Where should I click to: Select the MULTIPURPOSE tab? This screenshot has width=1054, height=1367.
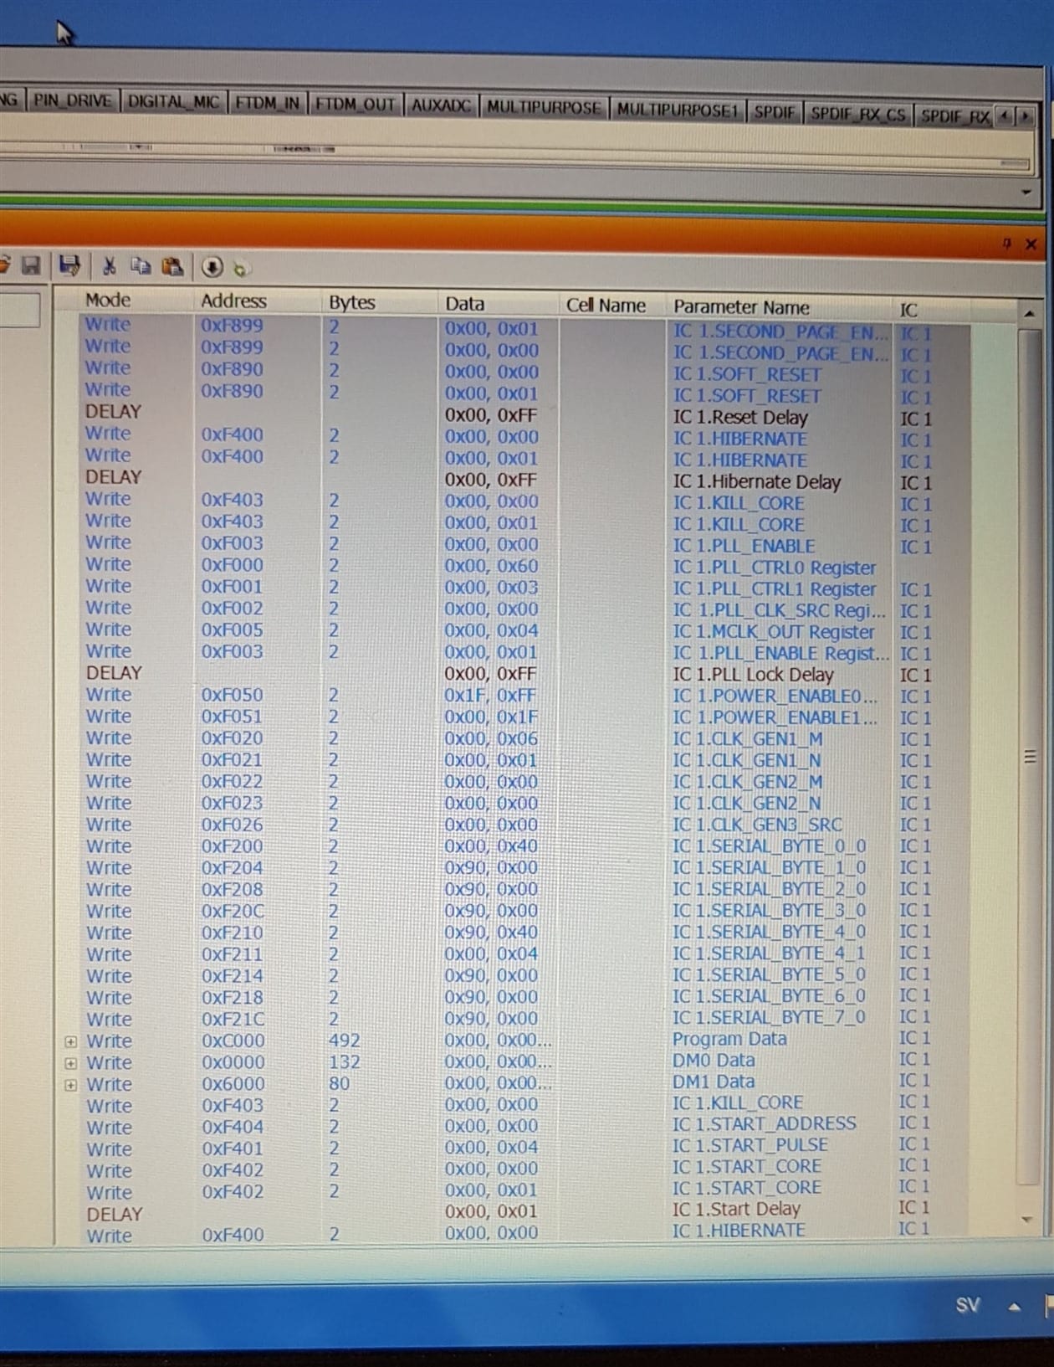coord(544,108)
